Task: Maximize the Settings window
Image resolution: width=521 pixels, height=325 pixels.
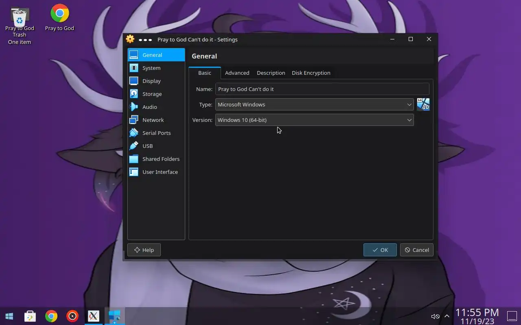Action: (x=411, y=39)
